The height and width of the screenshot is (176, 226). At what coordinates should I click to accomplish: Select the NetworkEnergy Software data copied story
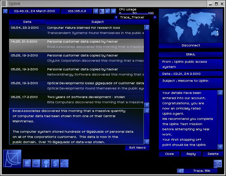(76, 73)
